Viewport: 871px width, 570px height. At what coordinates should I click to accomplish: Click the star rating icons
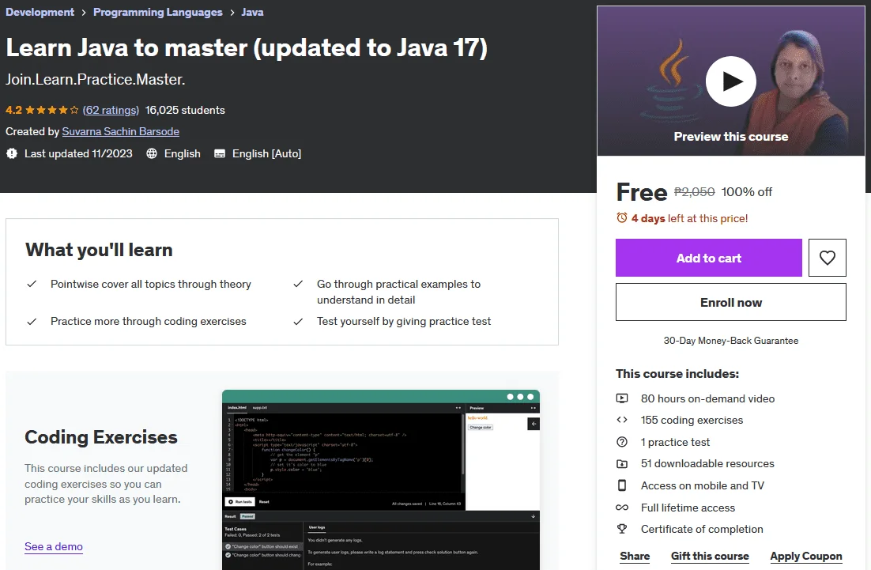52,110
